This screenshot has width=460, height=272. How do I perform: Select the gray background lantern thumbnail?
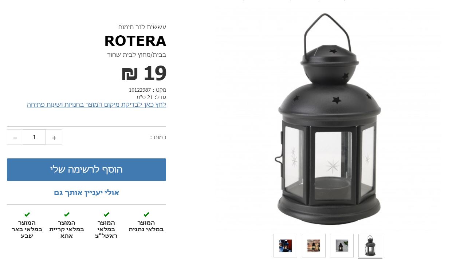pyautogui.click(x=342, y=246)
